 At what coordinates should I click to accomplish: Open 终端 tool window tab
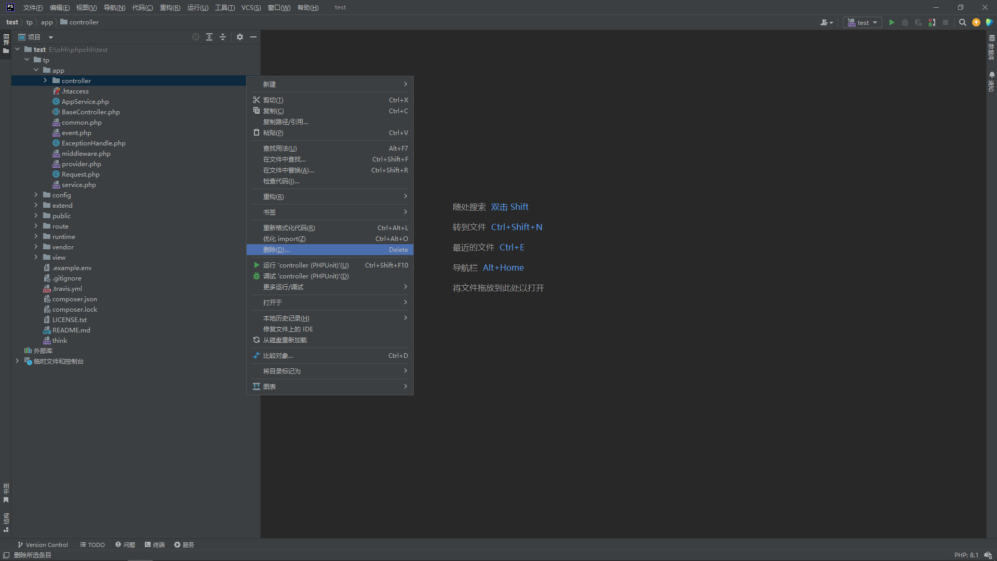(155, 544)
